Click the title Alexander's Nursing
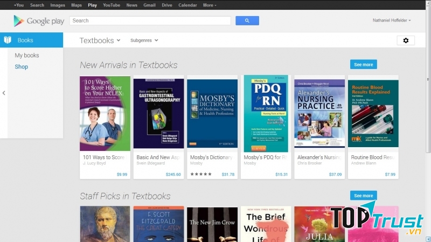Image resolution: width=431 pixels, height=242 pixels. 319,157
